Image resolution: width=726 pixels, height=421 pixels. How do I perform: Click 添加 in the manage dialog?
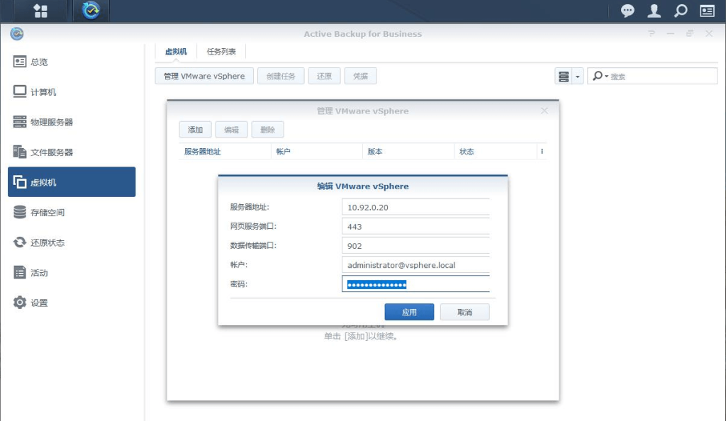[196, 130]
